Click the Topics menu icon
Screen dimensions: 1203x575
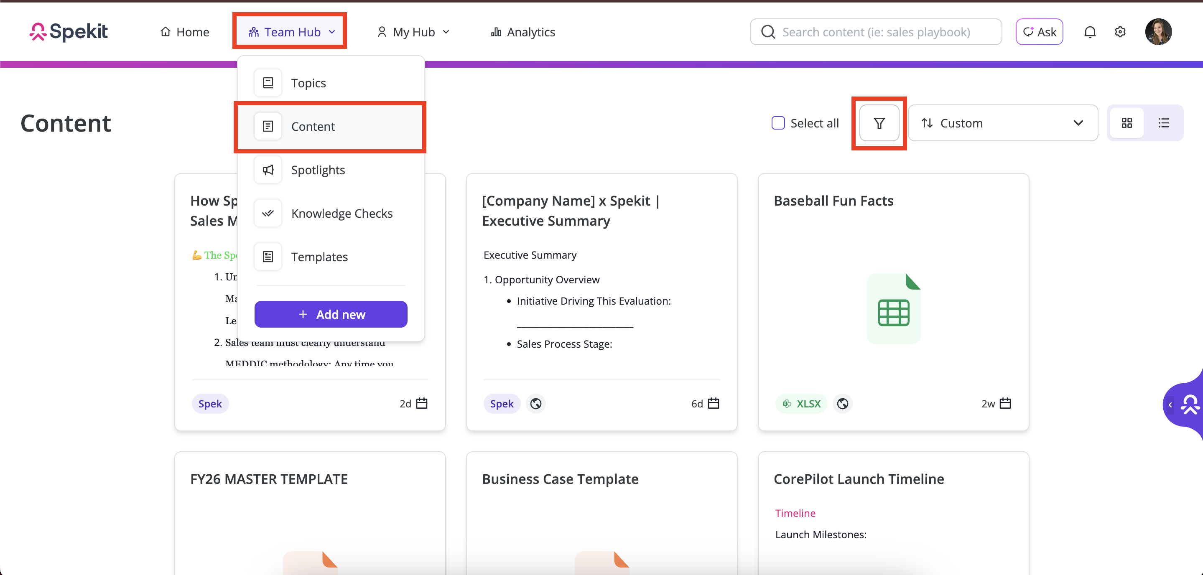268,83
